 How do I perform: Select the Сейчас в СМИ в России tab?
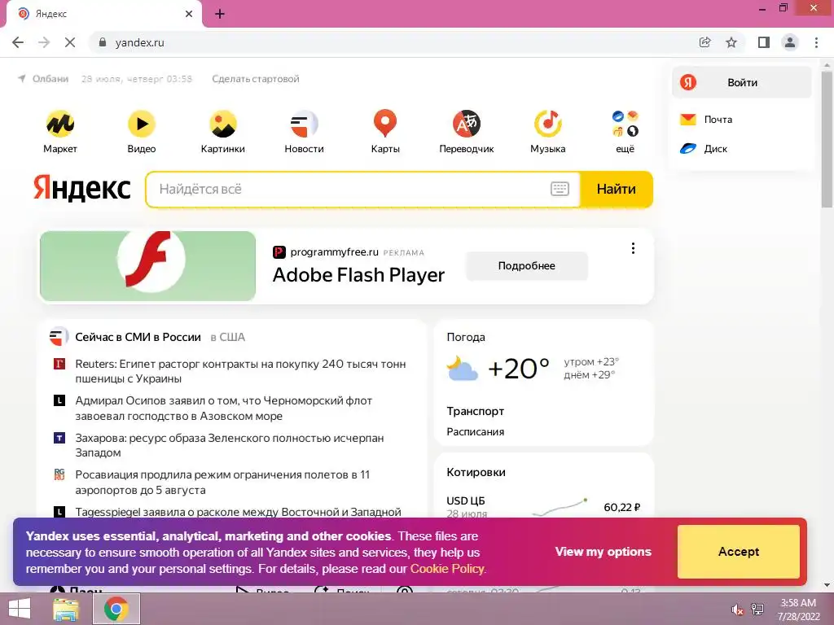pos(138,337)
